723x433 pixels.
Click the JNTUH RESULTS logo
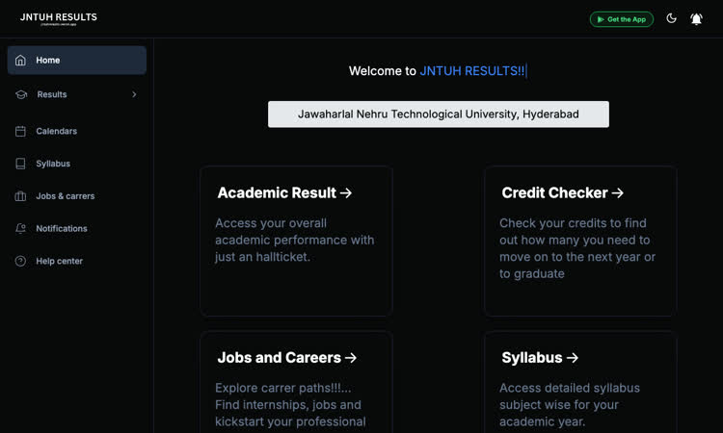pos(59,18)
